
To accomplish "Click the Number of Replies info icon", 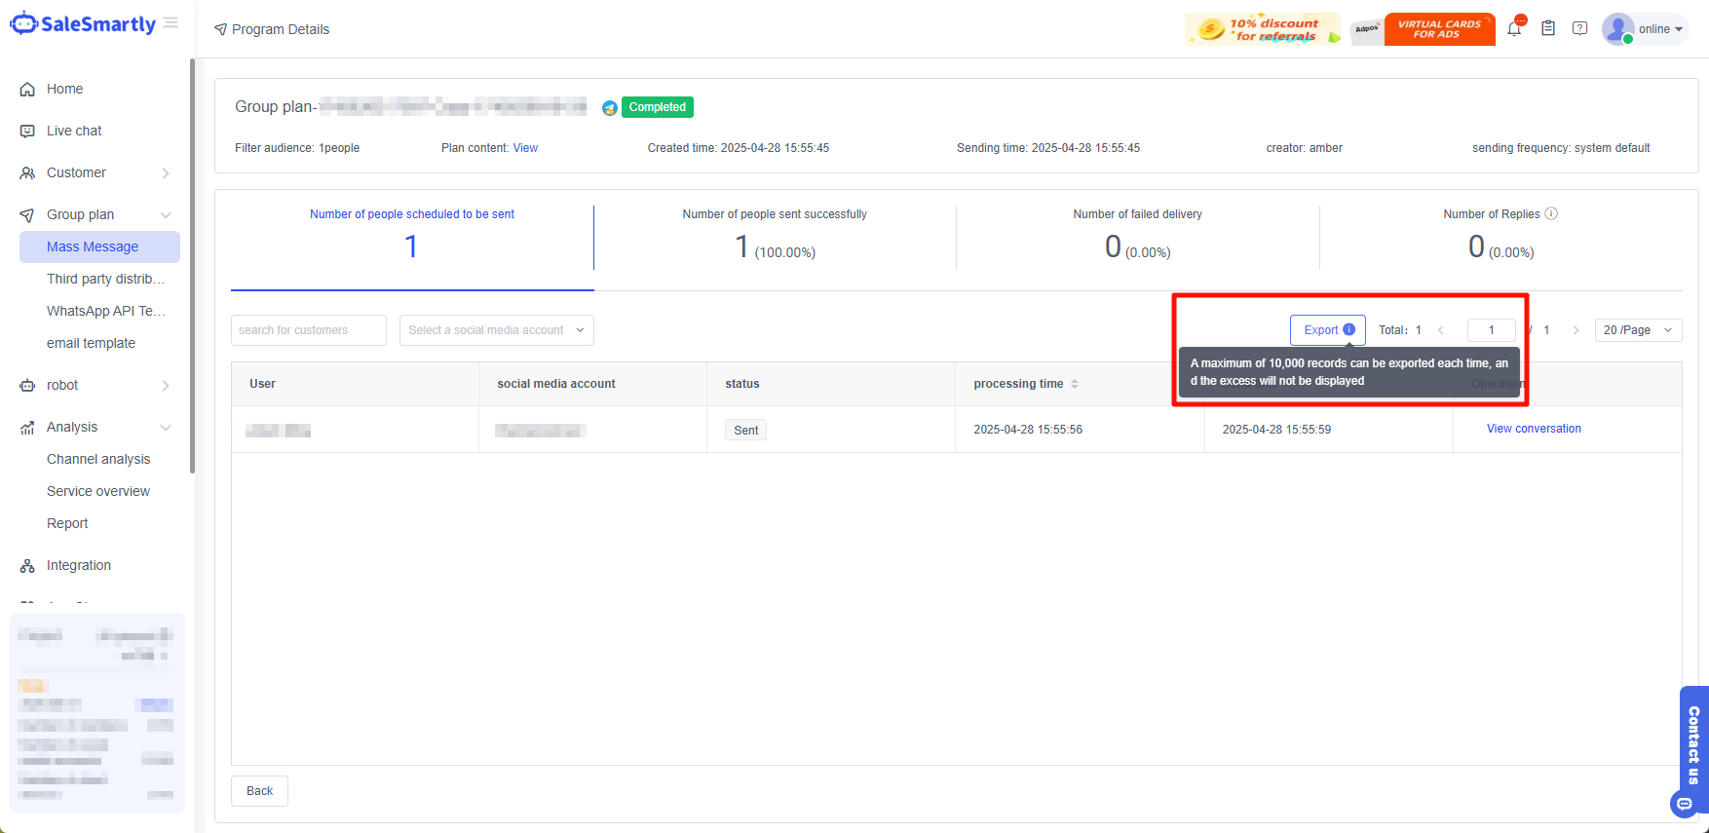I will click(1552, 214).
